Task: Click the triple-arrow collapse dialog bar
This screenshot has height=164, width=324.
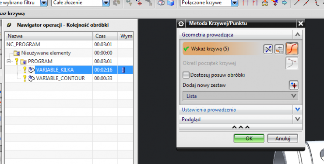Action: click(240, 127)
